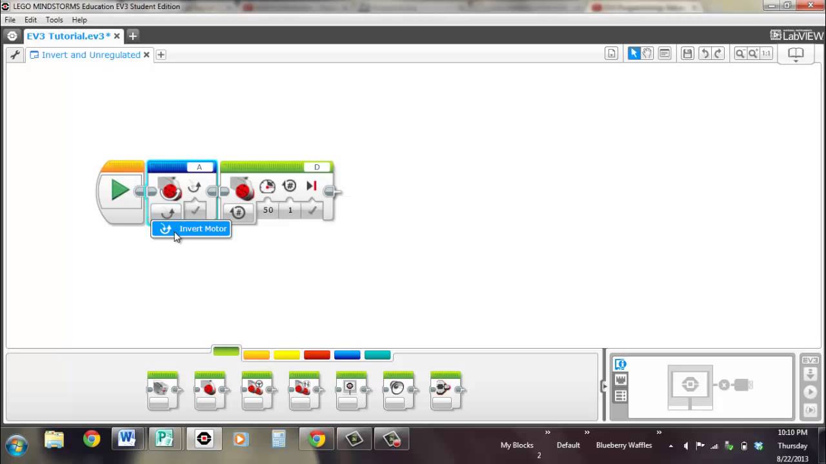Open port selector A on Invert block

(199, 167)
